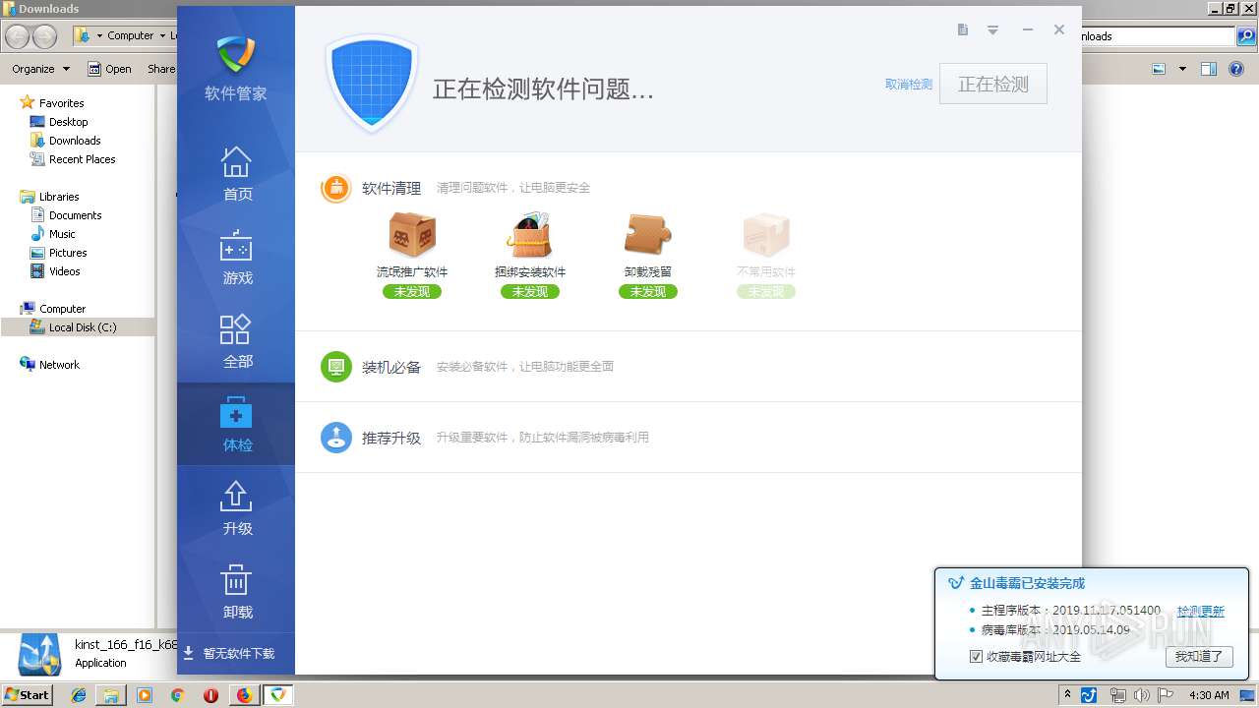Change view mode icon in Explorer

(1159, 69)
